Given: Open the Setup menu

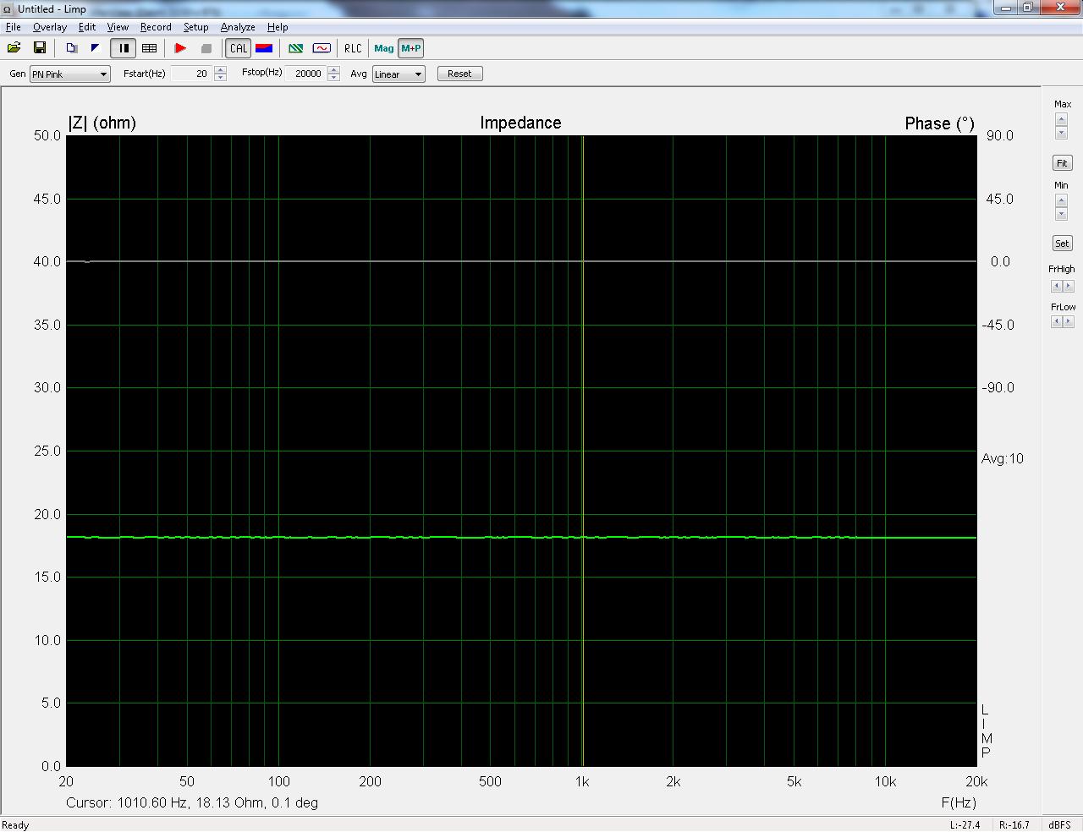Looking at the screenshot, I should [x=196, y=27].
